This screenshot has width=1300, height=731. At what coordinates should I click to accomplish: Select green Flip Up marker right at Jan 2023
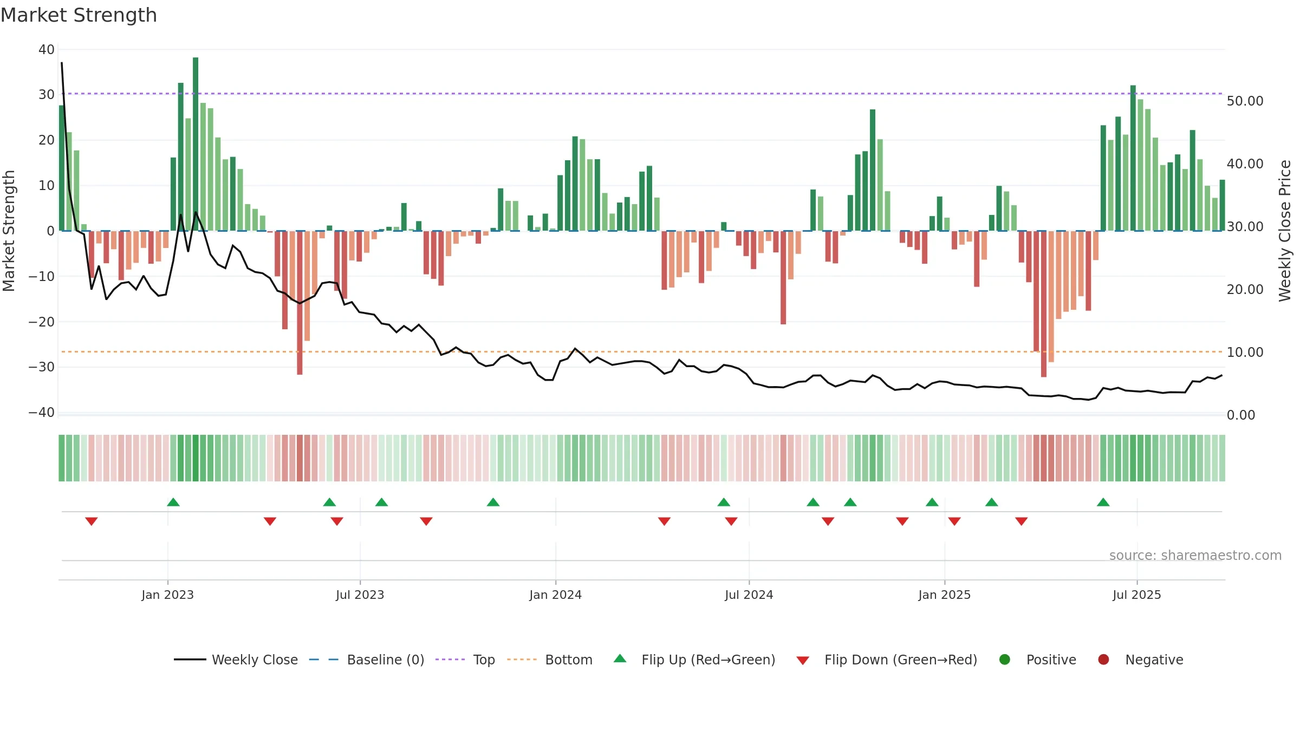tap(173, 502)
